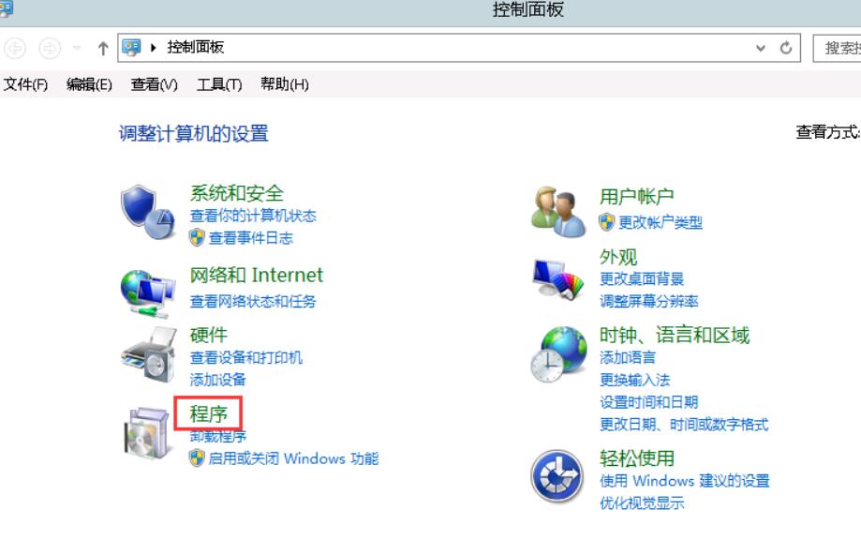Click the 调整屏幕分辨率 link
This screenshot has width=861, height=555.
pyautogui.click(x=649, y=301)
